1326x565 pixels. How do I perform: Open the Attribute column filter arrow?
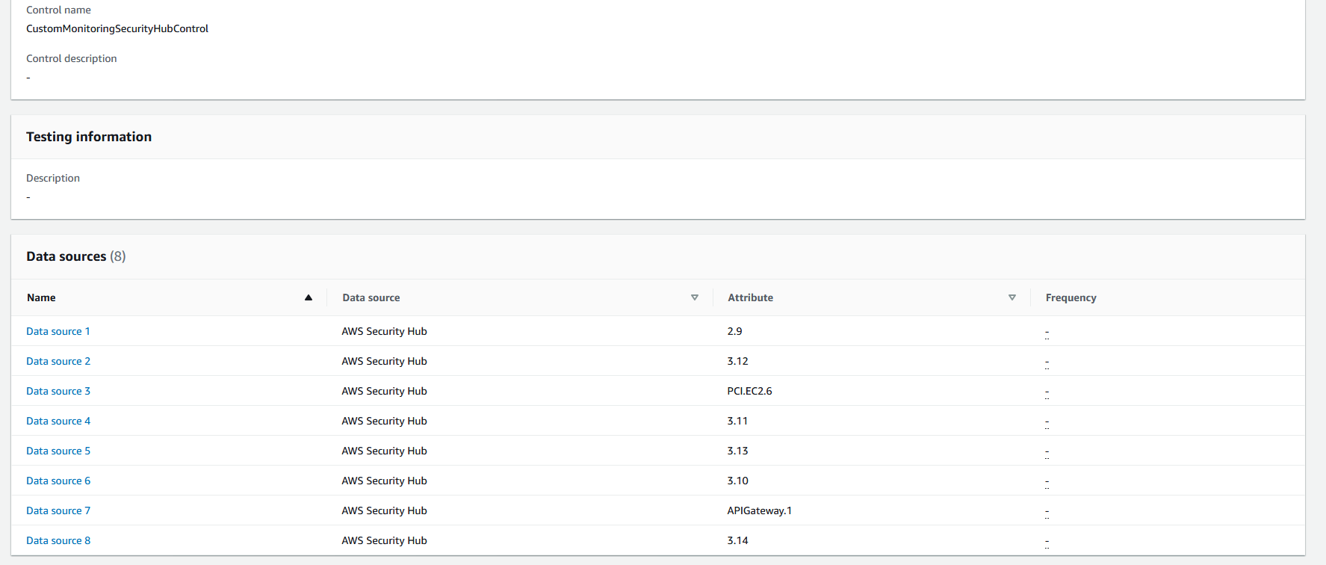click(1012, 297)
